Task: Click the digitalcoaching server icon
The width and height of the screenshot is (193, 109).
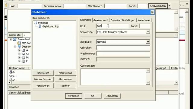Action: coord(40,26)
